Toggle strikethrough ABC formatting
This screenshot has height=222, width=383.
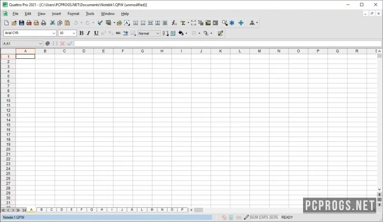[x=118, y=33]
